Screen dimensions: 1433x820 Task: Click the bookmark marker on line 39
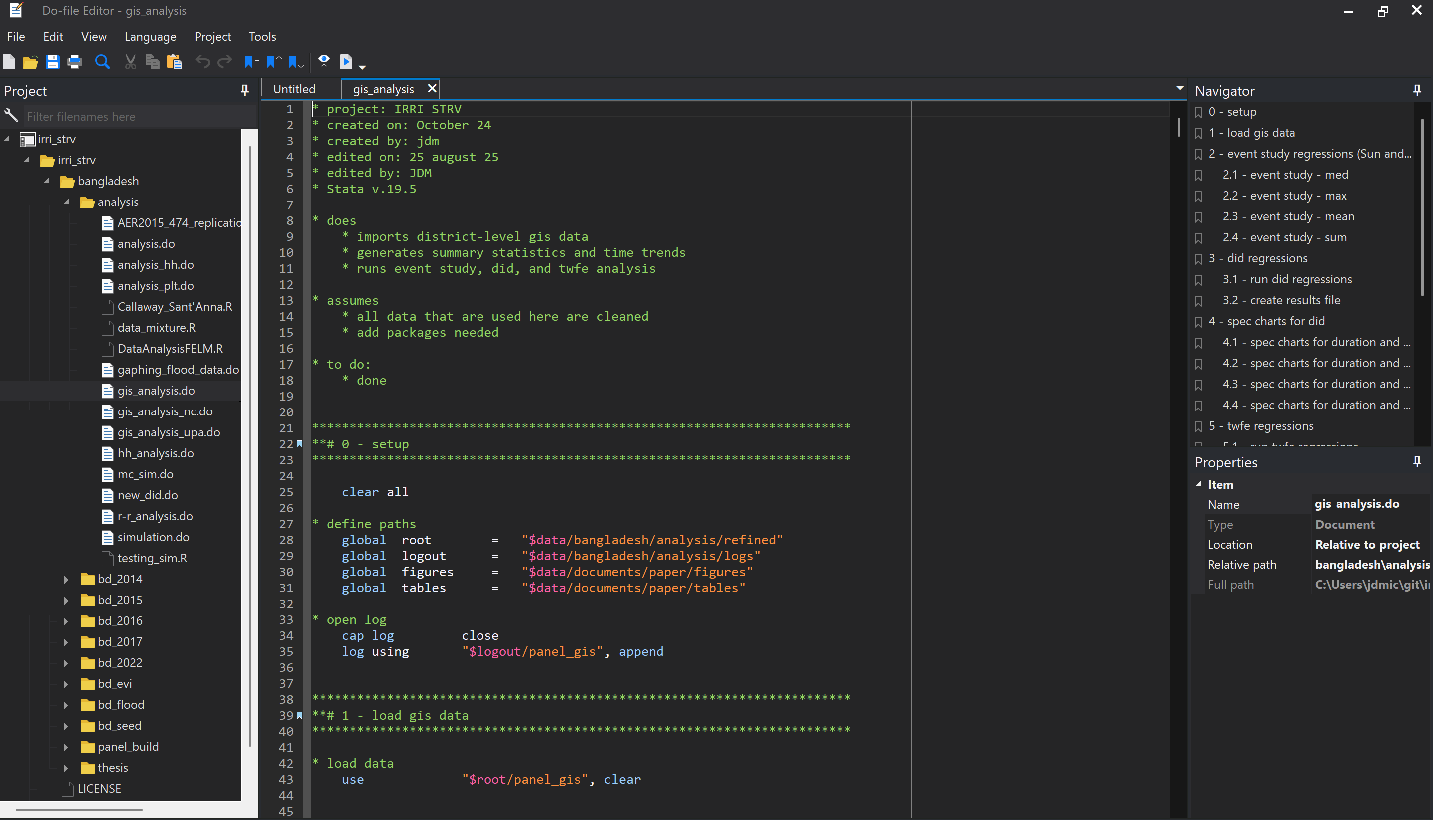pyautogui.click(x=300, y=715)
